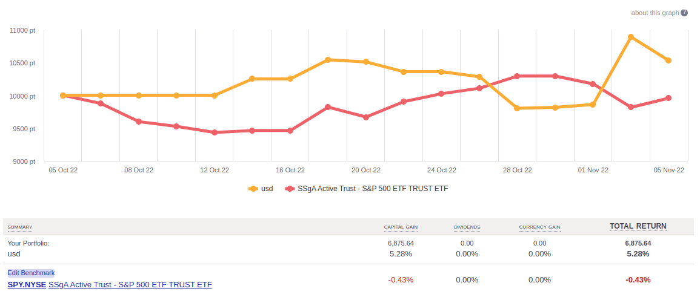The width and height of the screenshot is (700, 303).
Task: Toggle the S&P 500 ETF legend entry
Action: [x=373, y=189]
